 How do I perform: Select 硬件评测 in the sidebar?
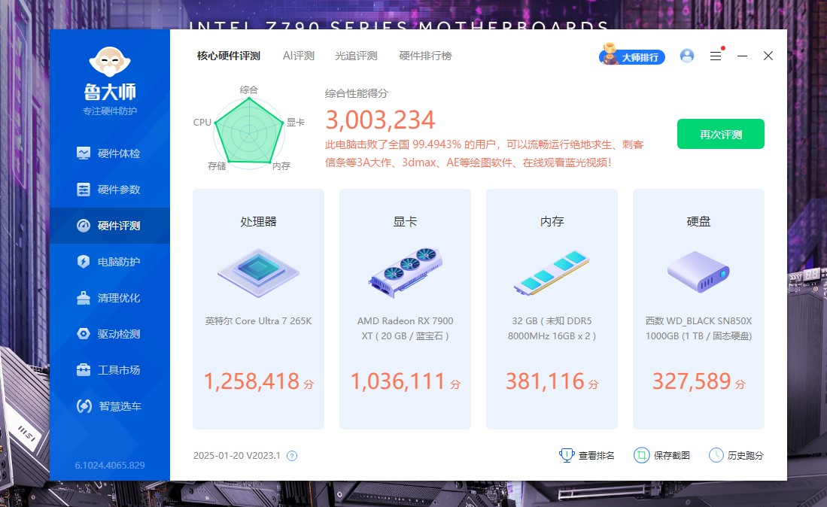110,226
